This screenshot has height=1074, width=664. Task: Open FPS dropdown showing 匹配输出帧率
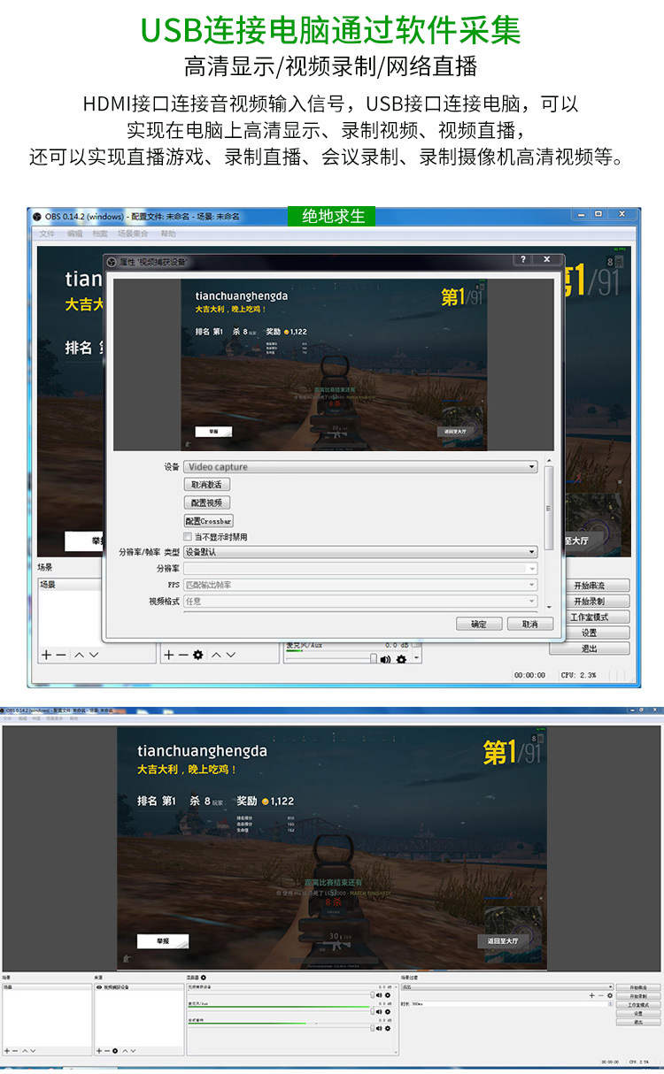tap(360, 585)
